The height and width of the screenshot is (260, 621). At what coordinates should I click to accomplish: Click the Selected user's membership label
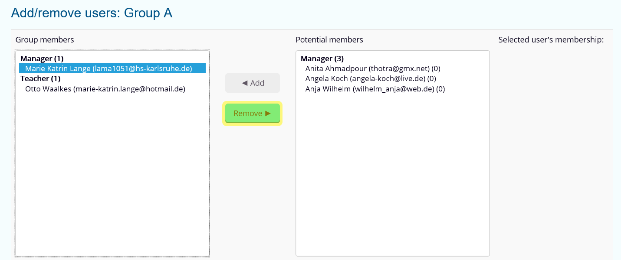tap(551, 40)
